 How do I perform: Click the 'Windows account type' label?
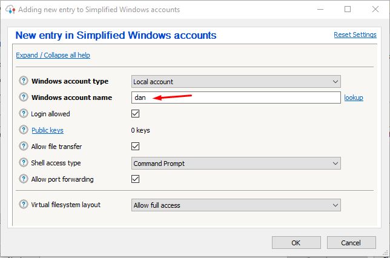[70, 81]
